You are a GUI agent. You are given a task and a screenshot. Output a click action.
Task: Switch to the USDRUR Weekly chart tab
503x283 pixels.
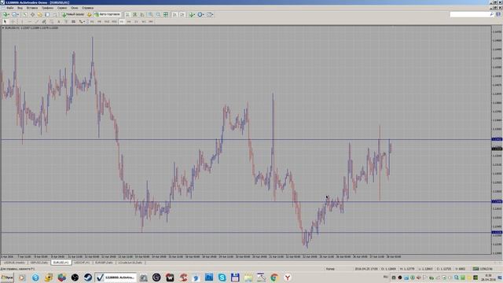15,263
